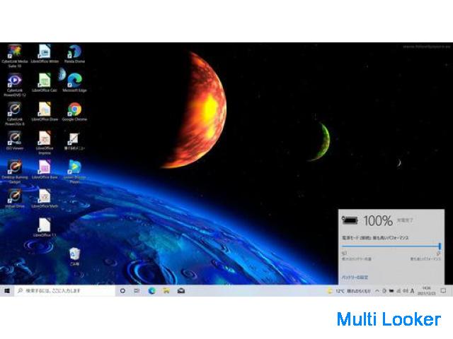
Task: Open LibreOffice Draw desktop icon
Action: (x=44, y=109)
